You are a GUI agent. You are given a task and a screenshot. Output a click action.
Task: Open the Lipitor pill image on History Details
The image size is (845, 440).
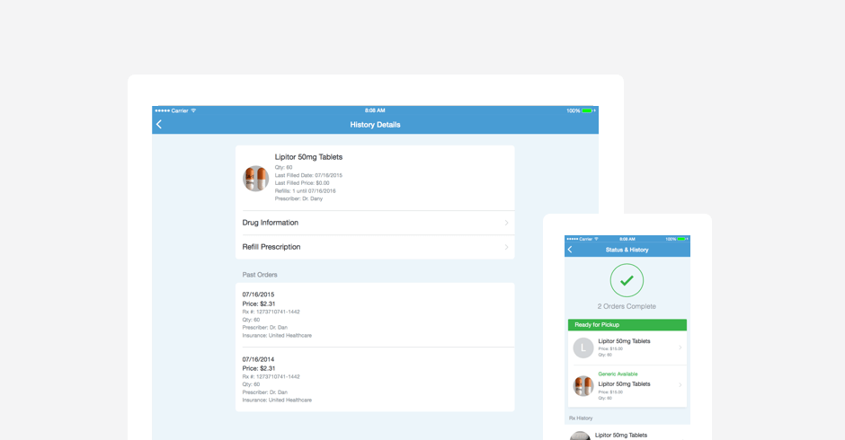[255, 179]
